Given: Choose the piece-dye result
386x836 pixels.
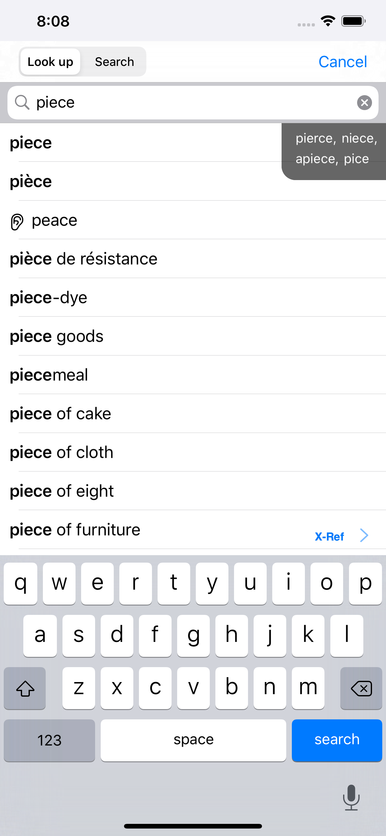Looking at the screenshot, I should (48, 298).
